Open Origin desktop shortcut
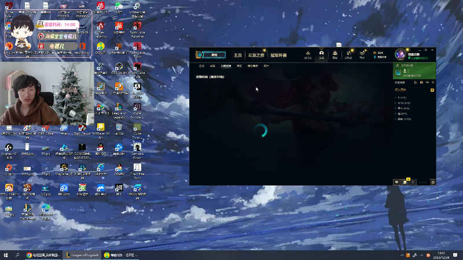 click(9, 170)
